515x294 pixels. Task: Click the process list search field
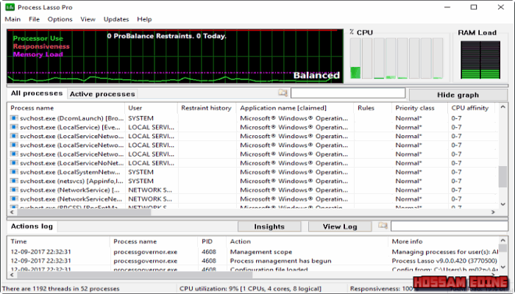point(348,93)
